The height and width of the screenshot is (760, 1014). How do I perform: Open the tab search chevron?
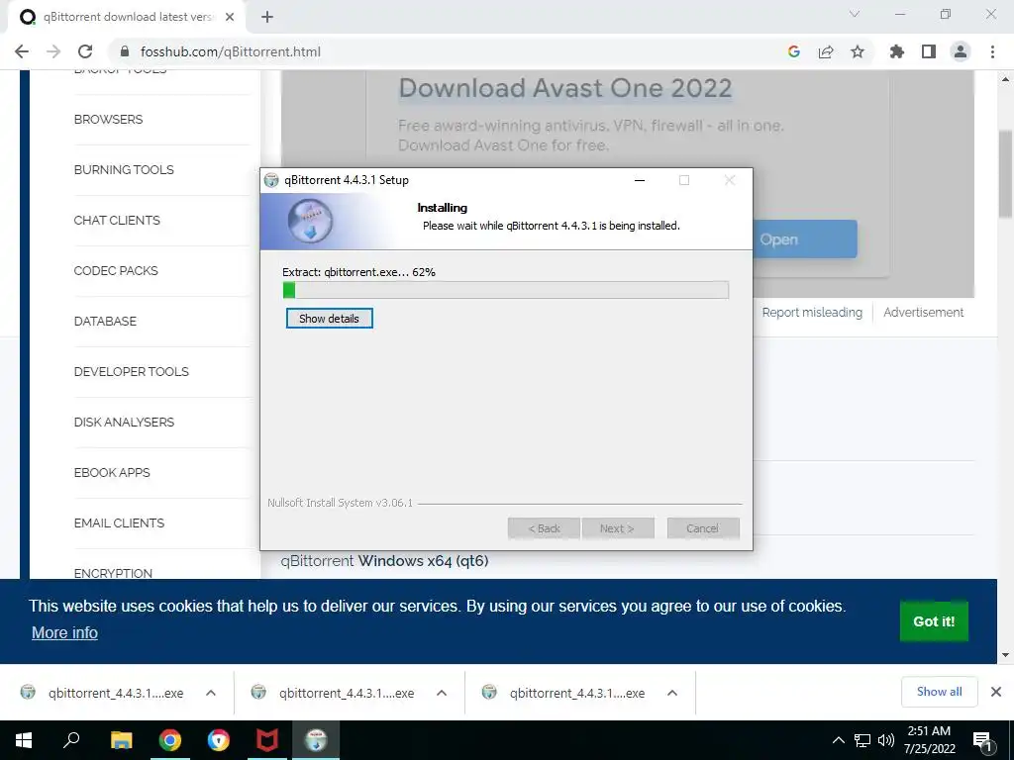[855, 14]
